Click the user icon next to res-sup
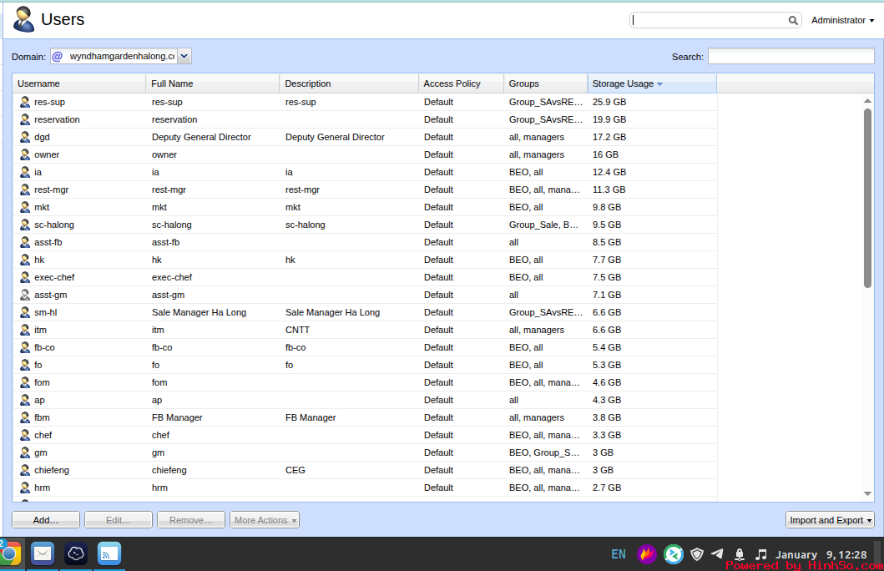The image size is (884, 571). [x=25, y=102]
